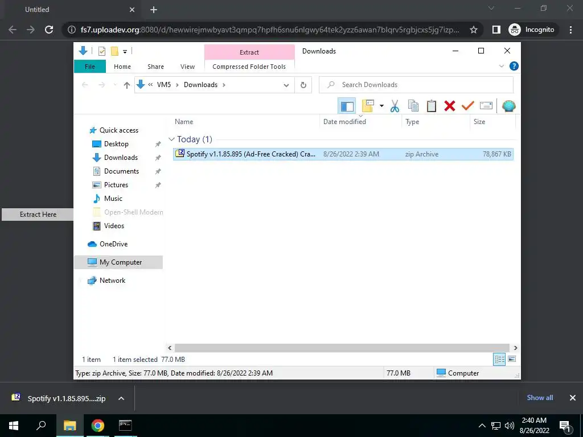Click the pink Extract contextual tab

pos(249,52)
